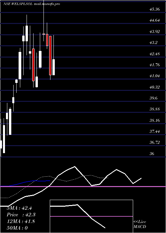
Task: Click the 12MA : 41.8 readout
Action: [21, 221]
